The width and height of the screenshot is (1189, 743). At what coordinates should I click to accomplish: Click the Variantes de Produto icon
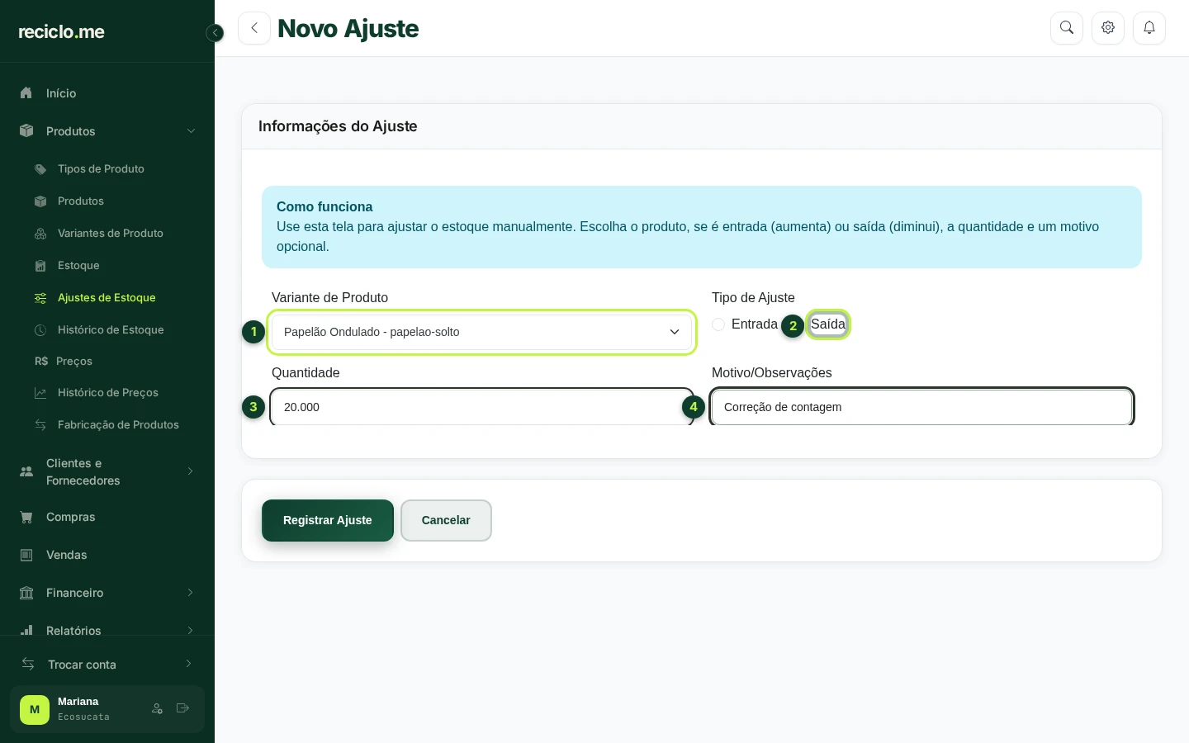coord(40,234)
